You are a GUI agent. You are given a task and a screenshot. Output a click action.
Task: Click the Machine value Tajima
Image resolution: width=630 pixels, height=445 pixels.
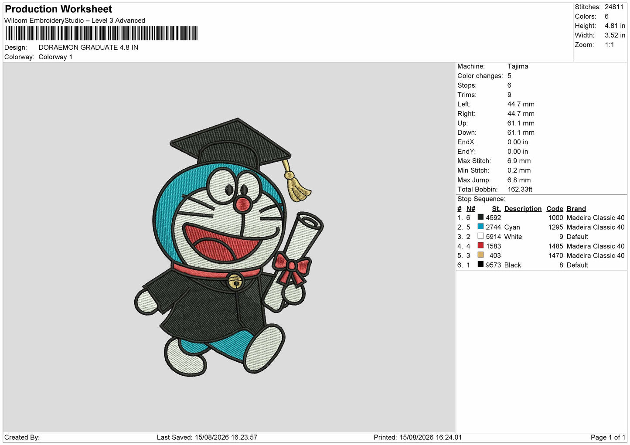pyautogui.click(x=518, y=66)
